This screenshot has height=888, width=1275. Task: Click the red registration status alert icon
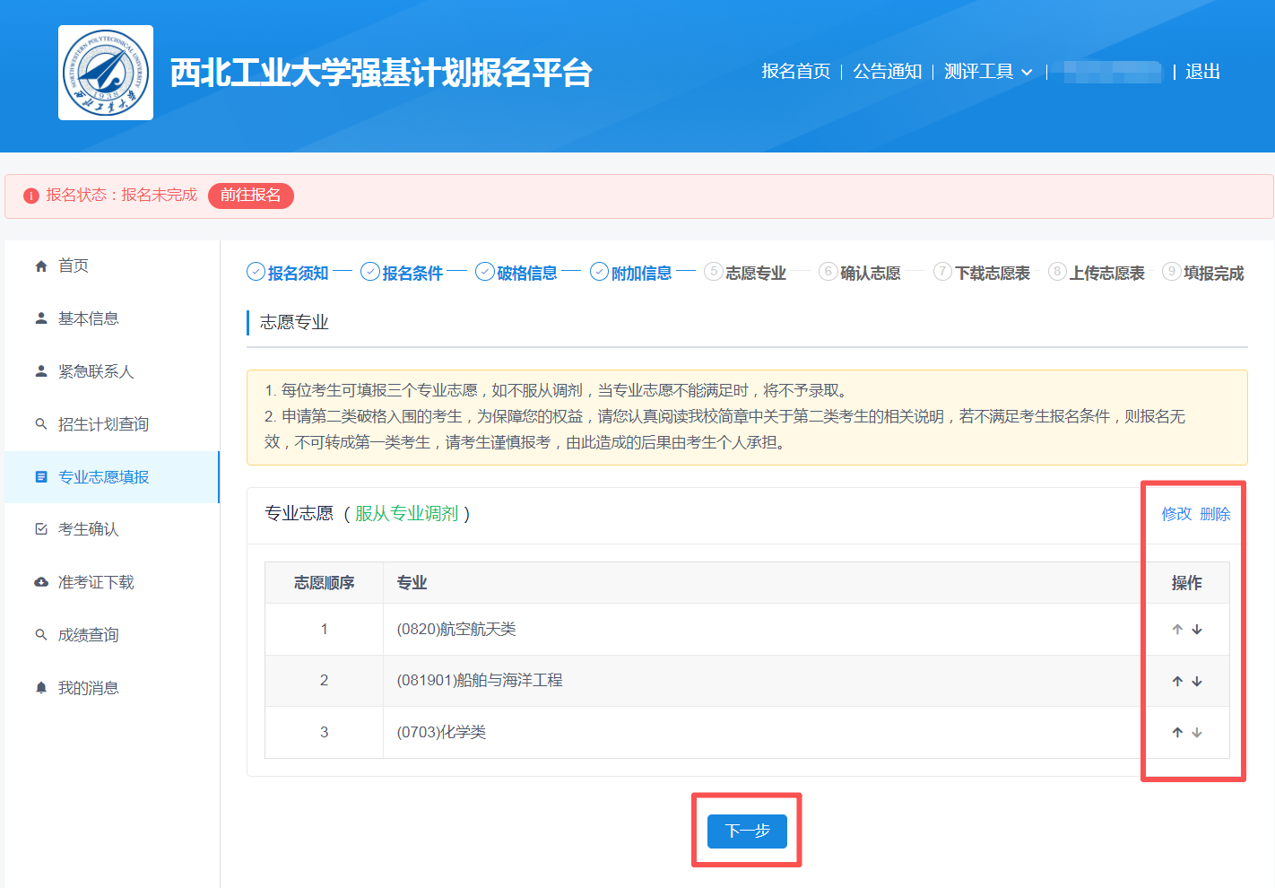click(x=31, y=196)
